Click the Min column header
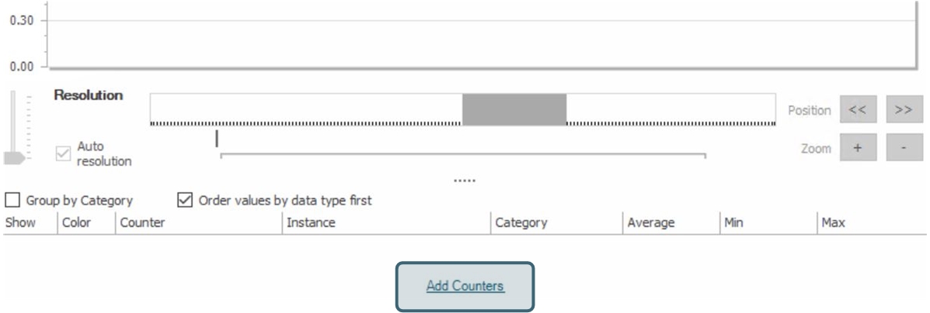930x313 pixels. coord(733,223)
